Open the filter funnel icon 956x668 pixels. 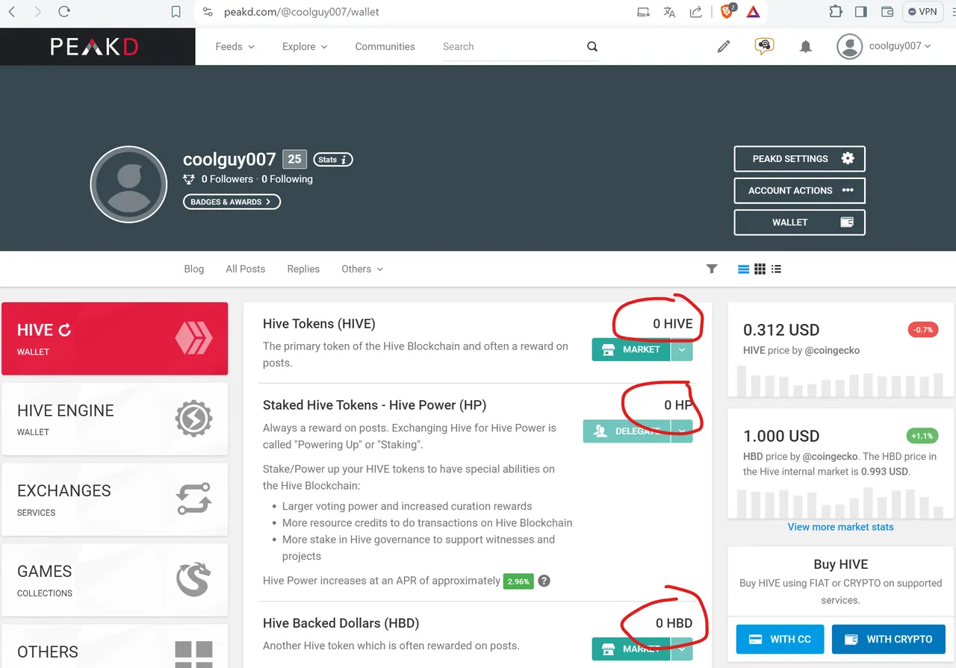[712, 269]
